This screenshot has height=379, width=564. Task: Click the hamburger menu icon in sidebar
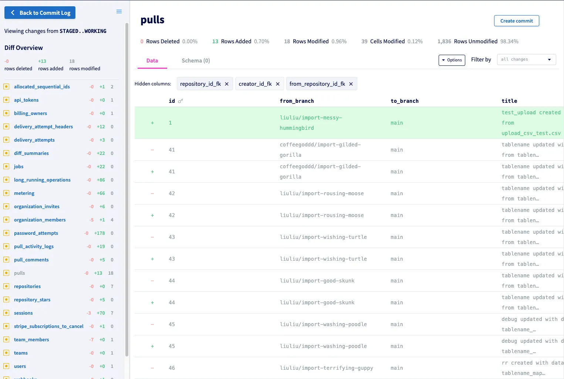click(119, 12)
